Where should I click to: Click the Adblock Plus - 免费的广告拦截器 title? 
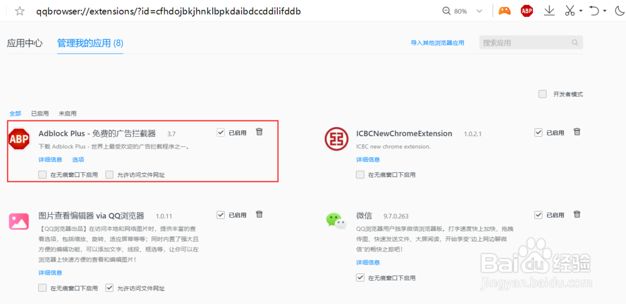tap(97, 134)
